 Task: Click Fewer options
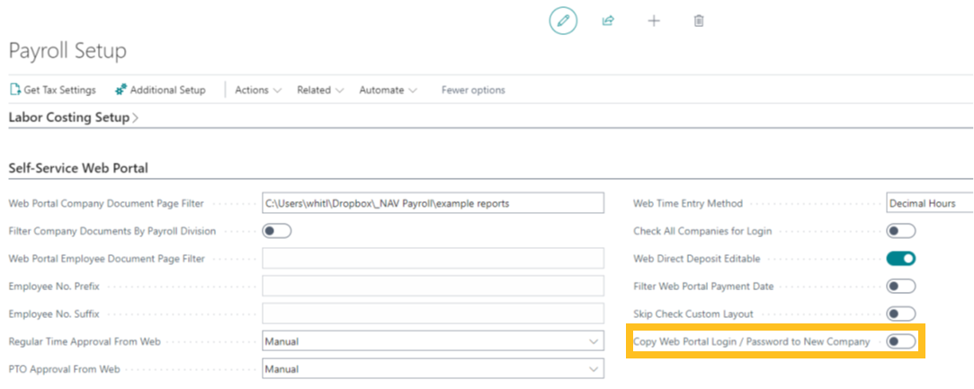(473, 90)
